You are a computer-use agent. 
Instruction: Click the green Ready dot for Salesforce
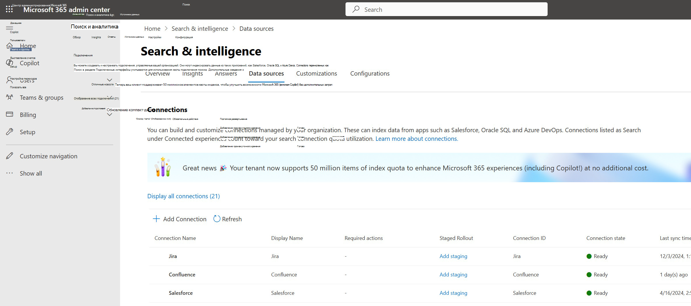pyautogui.click(x=589, y=293)
